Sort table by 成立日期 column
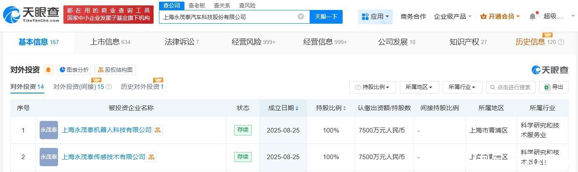Image resolution: width=578 pixels, height=172 pixels. click(x=283, y=108)
